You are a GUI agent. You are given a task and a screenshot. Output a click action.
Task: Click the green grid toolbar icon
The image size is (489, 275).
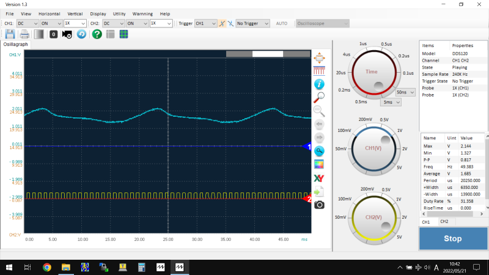point(123,34)
